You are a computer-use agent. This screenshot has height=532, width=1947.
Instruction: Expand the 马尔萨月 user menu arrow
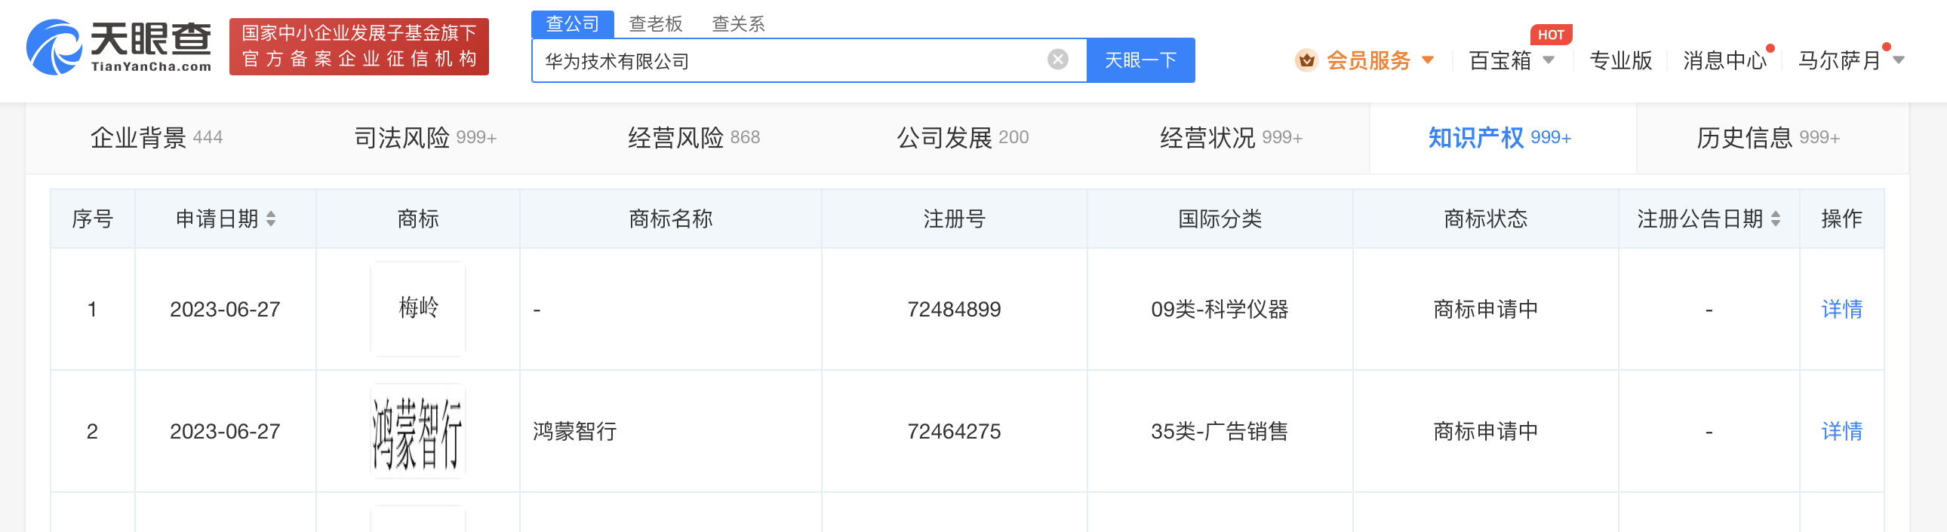tap(1898, 60)
